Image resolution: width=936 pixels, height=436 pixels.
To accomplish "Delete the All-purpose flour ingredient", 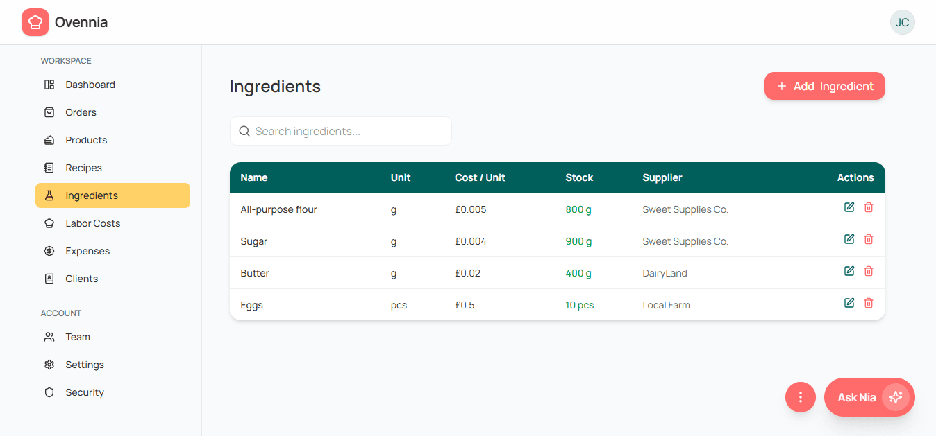I will click(869, 207).
